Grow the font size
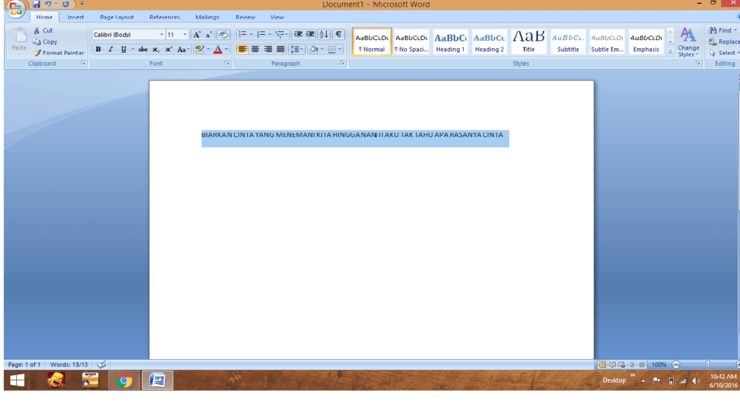Image resolution: width=740 pixels, height=416 pixels. click(x=196, y=35)
